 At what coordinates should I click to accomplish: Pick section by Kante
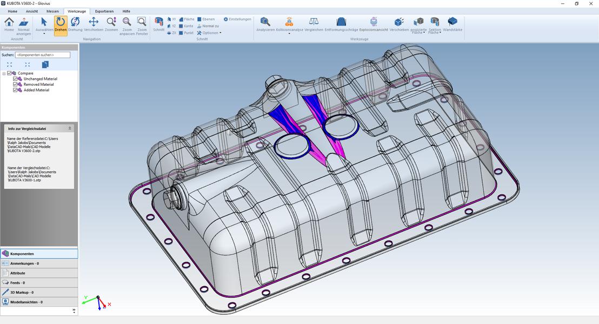[x=186, y=26]
